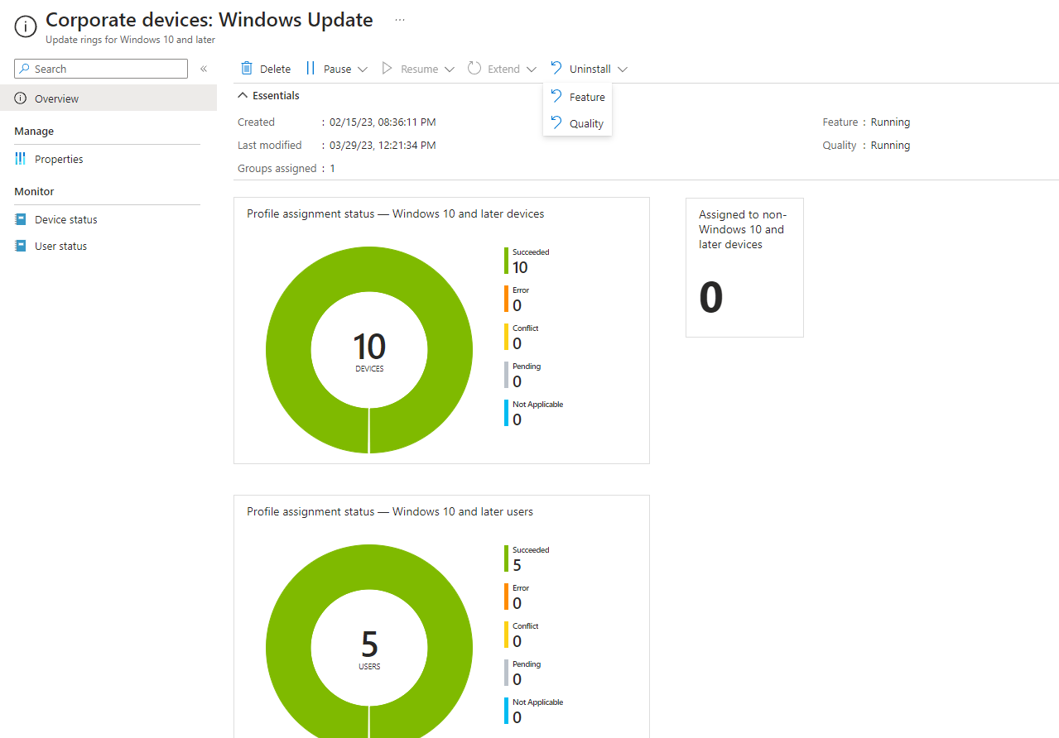1059x738 pixels.
Task: Click the Monitor section heading
Action: pos(34,191)
